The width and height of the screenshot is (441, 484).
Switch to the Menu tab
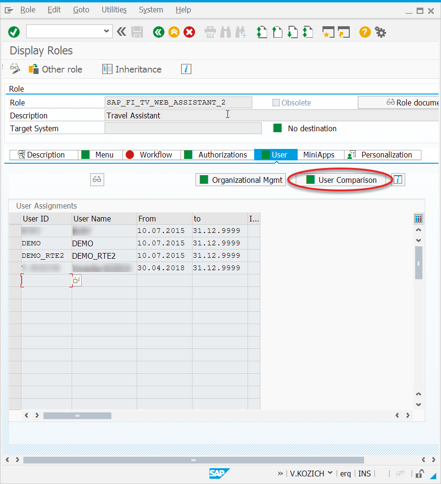click(x=100, y=155)
